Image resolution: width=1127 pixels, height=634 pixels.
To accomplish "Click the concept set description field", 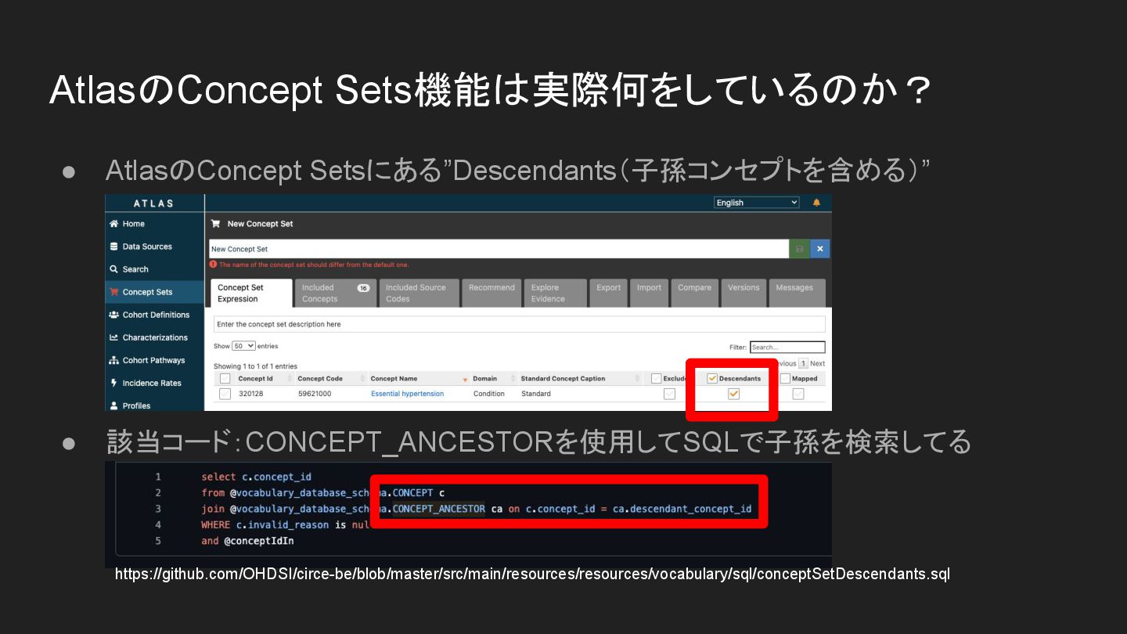I will pyautogui.click(x=519, y=324).
